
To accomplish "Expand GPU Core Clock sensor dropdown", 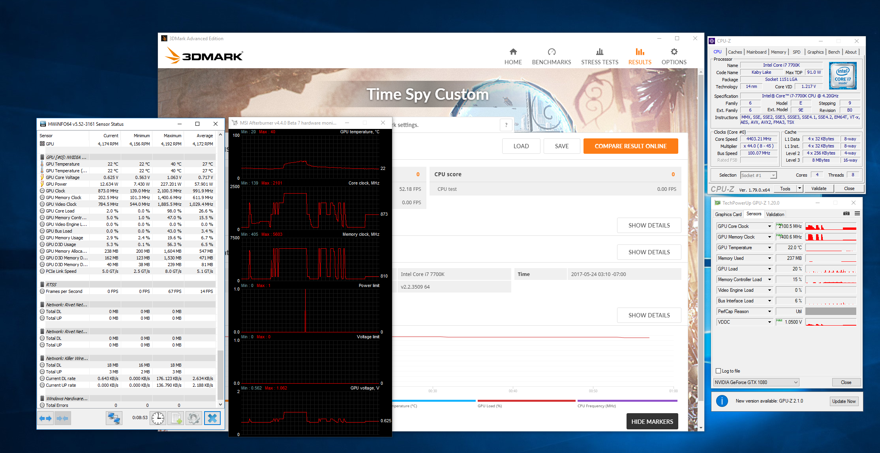I will 769,226.
